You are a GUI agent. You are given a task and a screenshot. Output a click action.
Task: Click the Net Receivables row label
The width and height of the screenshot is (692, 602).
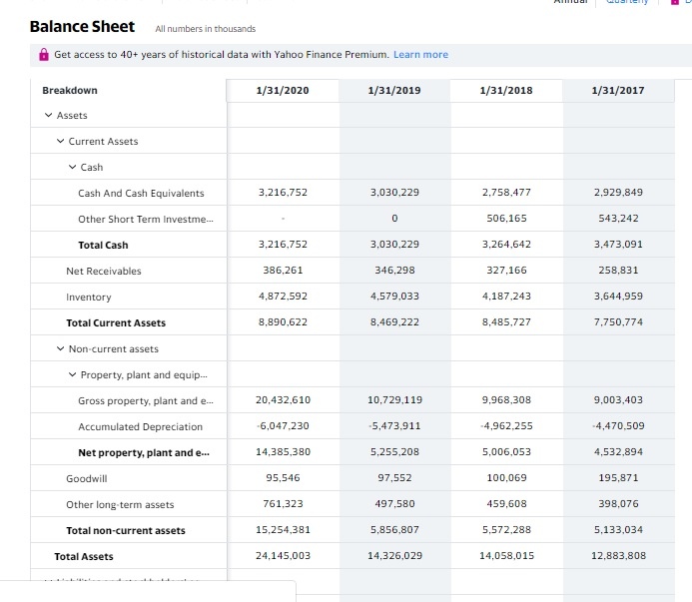(104, 272)
